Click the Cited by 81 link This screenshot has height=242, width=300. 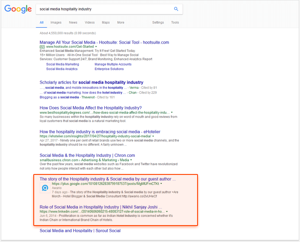tap(149, 88)
